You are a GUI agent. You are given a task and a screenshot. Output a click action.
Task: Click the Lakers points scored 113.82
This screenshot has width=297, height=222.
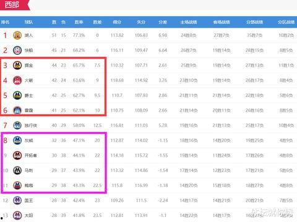point(117,35)
